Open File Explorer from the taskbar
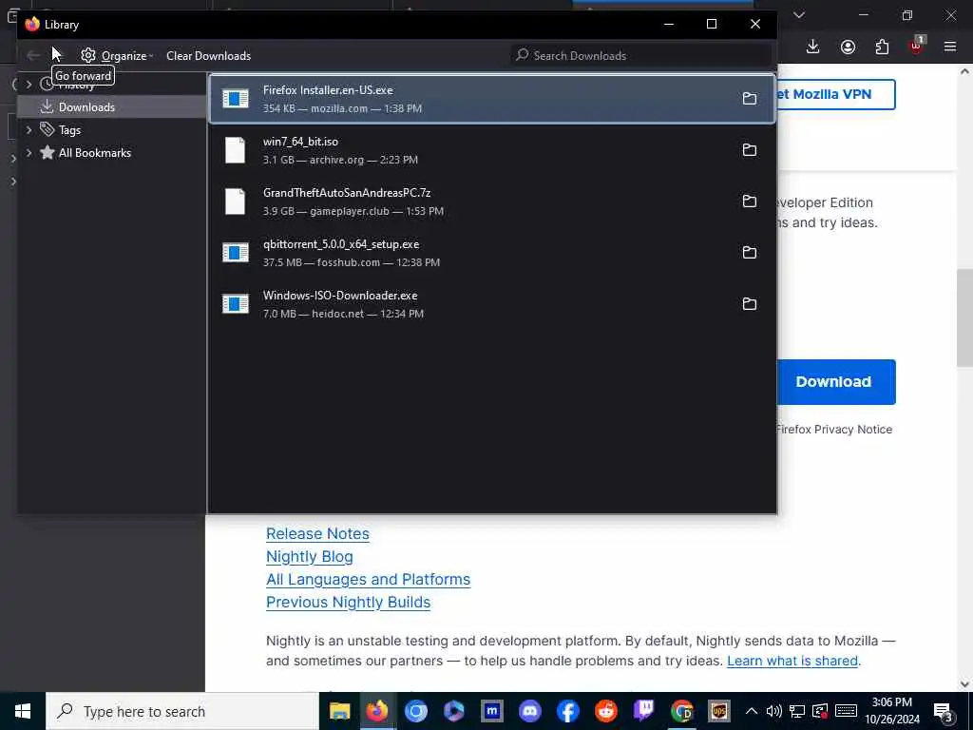Screen dimensions: 973x730 click(339, 711)
